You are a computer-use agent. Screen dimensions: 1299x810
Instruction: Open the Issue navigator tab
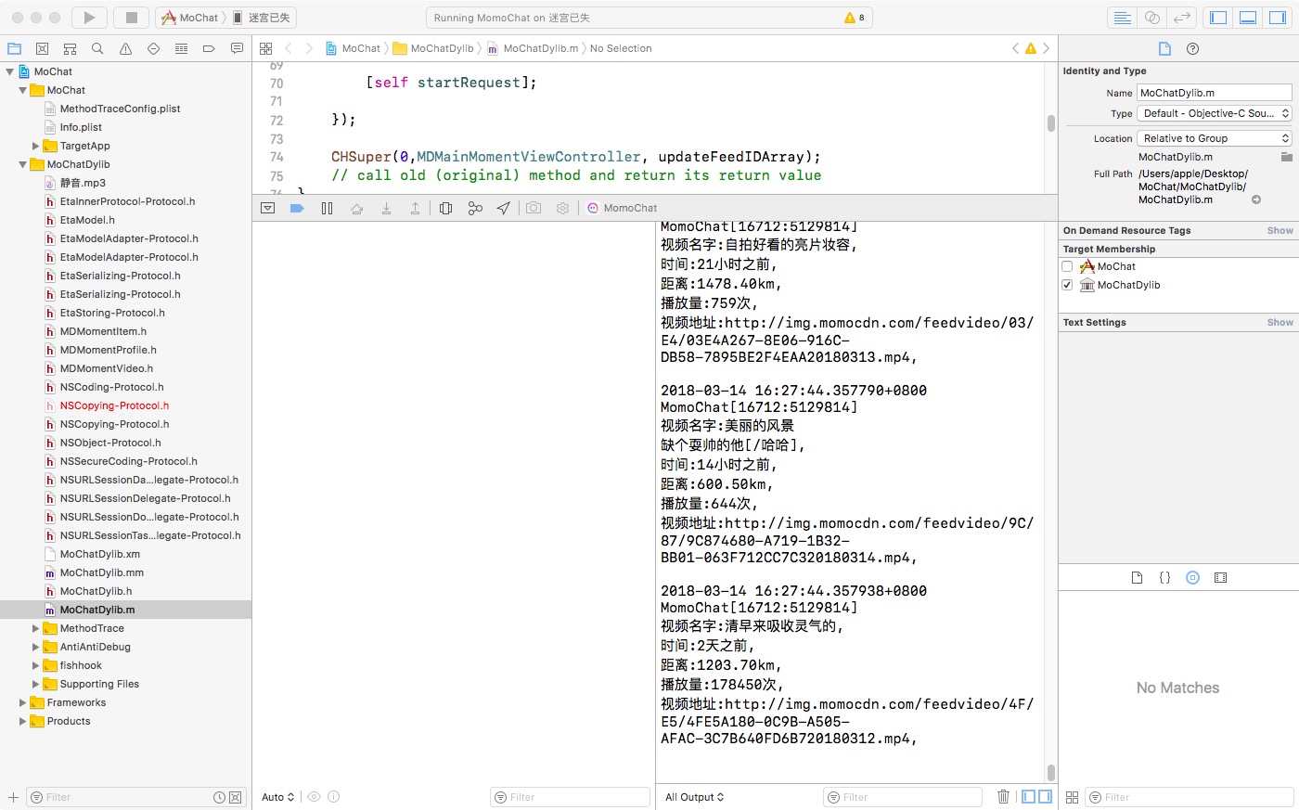pyautogui.click(x=125, y=48)
